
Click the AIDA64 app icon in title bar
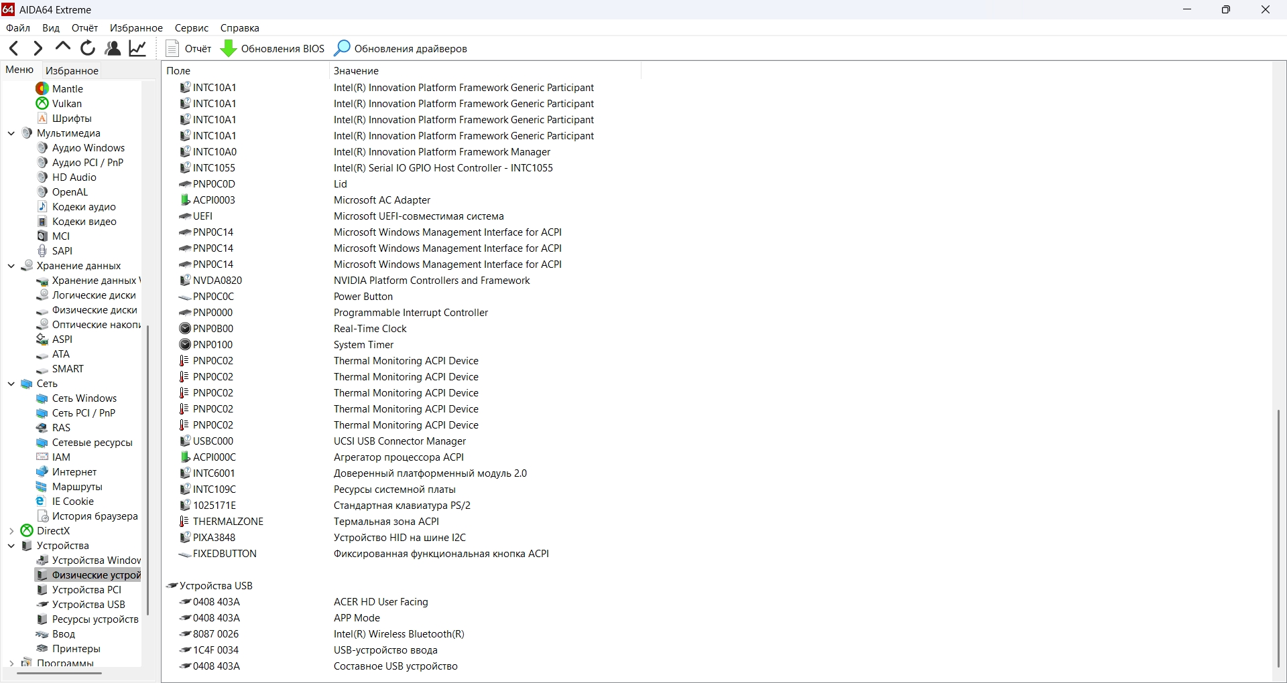[x=8, y=9]
